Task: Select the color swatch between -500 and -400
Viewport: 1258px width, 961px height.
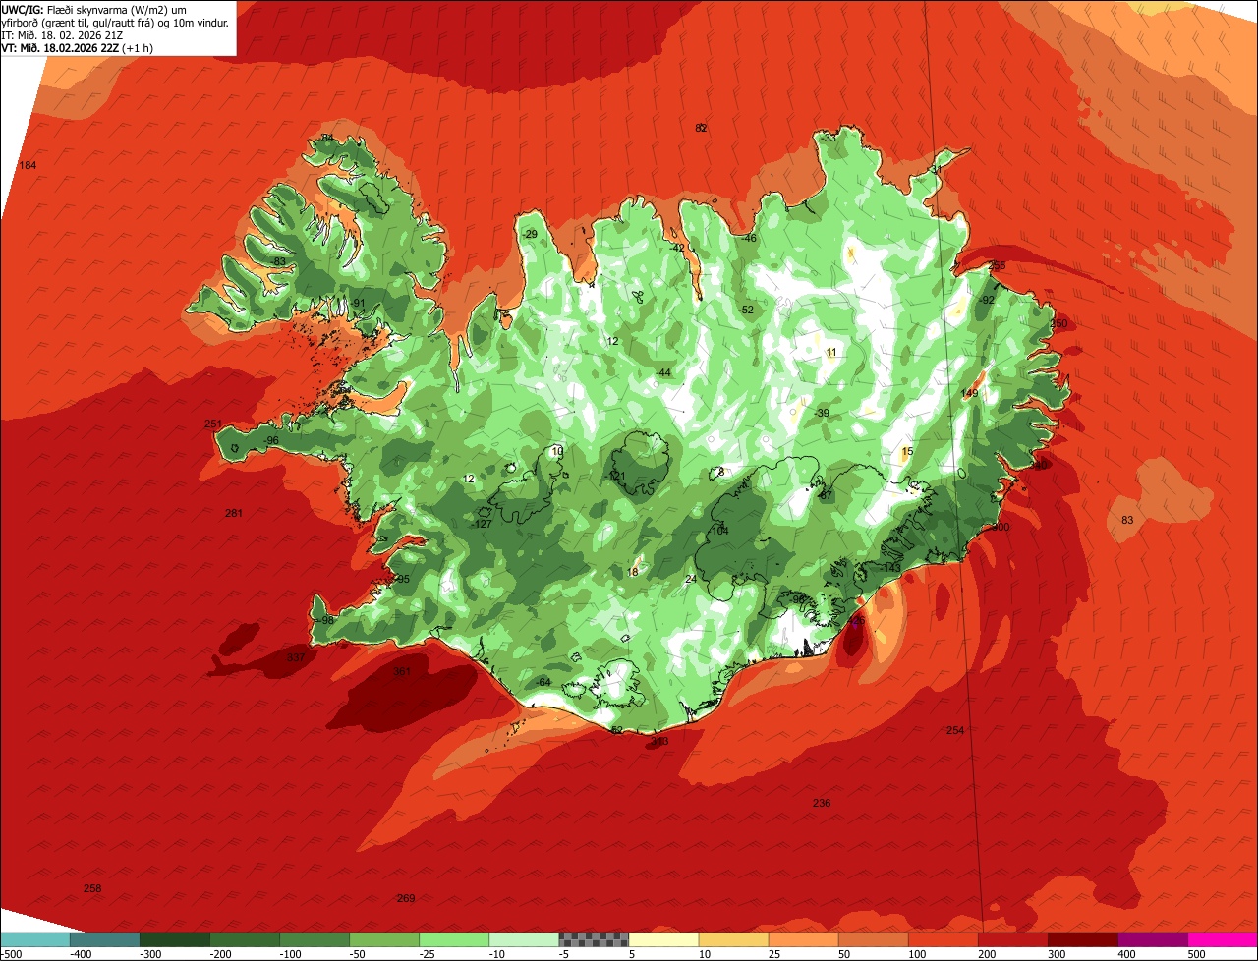Action: coord(35,939)
